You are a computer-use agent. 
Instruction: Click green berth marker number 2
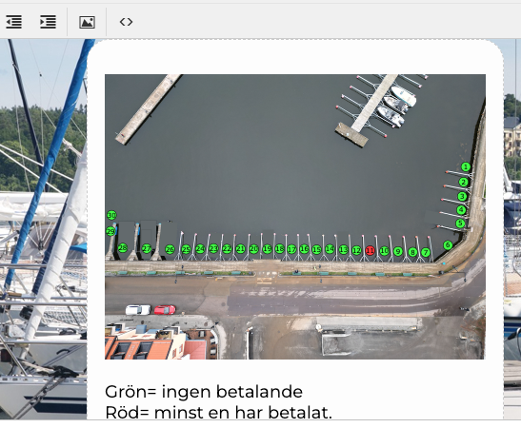coord(463,182)
